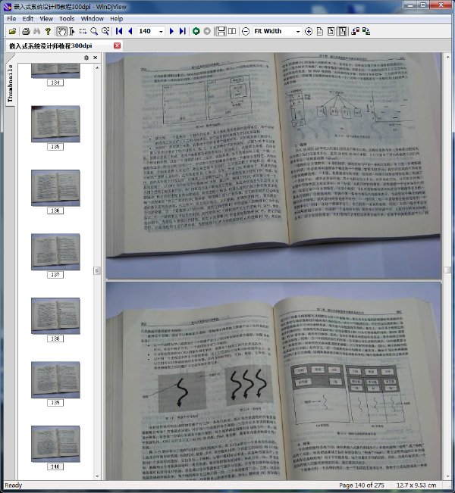The width and height of the screenshot is (455, 493).
Task: Maximize the WinDjView window
Action: 423,5
